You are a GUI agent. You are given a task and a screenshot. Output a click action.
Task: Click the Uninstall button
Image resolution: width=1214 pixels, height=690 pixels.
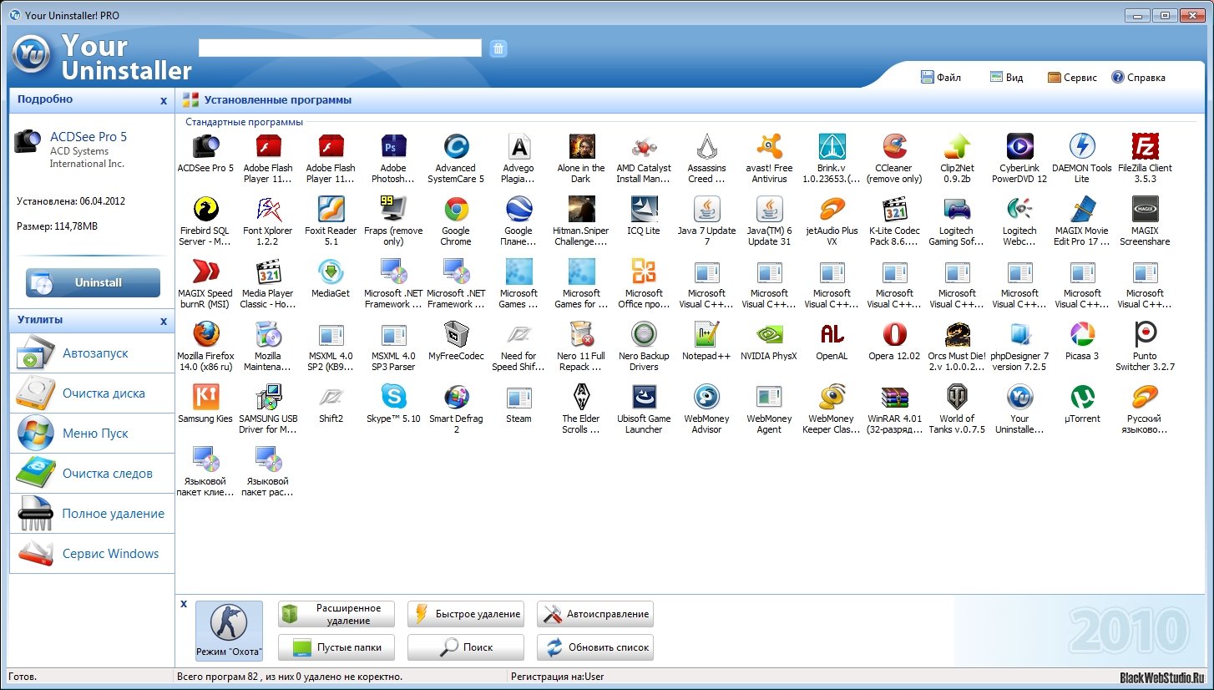[93, 282]
